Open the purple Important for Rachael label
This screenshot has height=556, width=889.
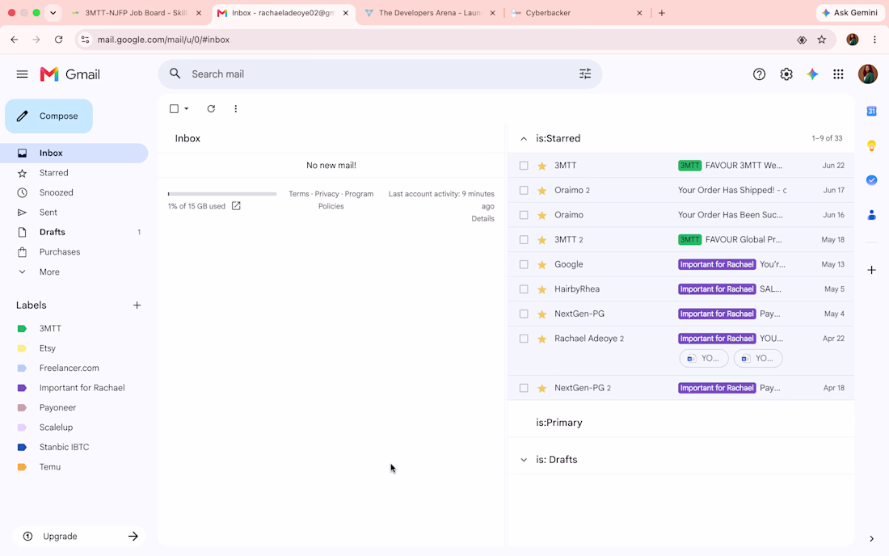coord(82,388)
